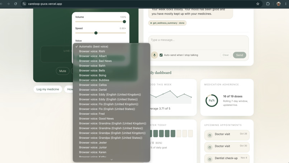Click the Mute button
289x163 pixels.
tap(63, 71)
